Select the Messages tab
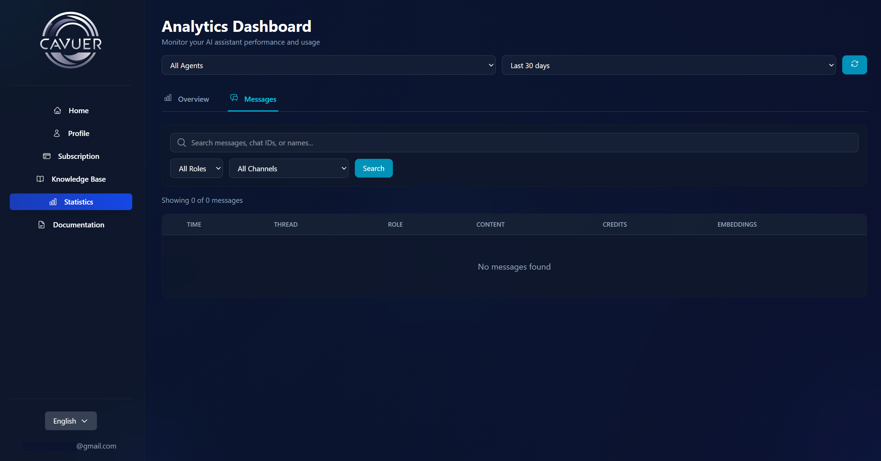881x461 pixels. pos(253,99)
